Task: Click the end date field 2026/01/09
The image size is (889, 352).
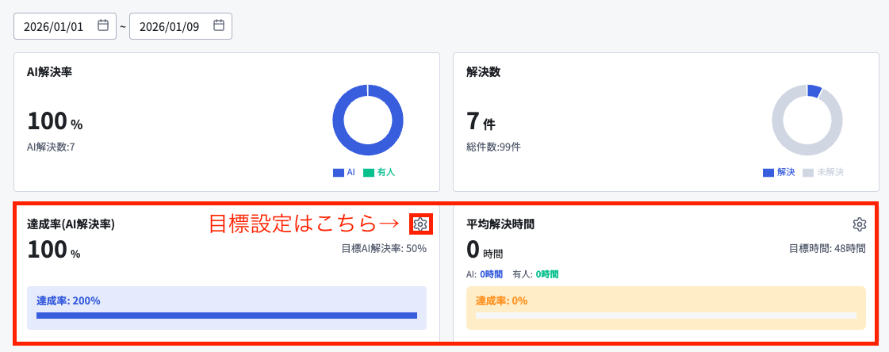Action: 181,26
